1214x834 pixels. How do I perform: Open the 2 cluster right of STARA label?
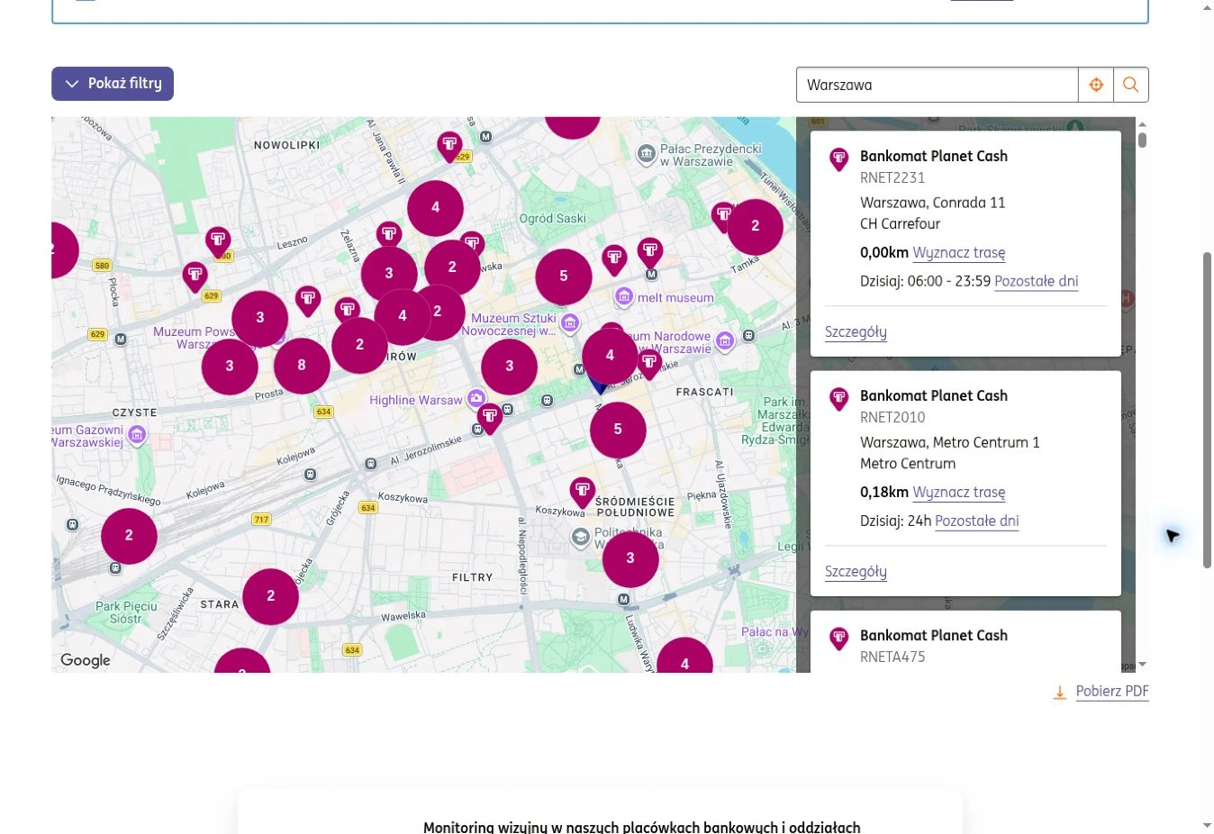[271, 596]
